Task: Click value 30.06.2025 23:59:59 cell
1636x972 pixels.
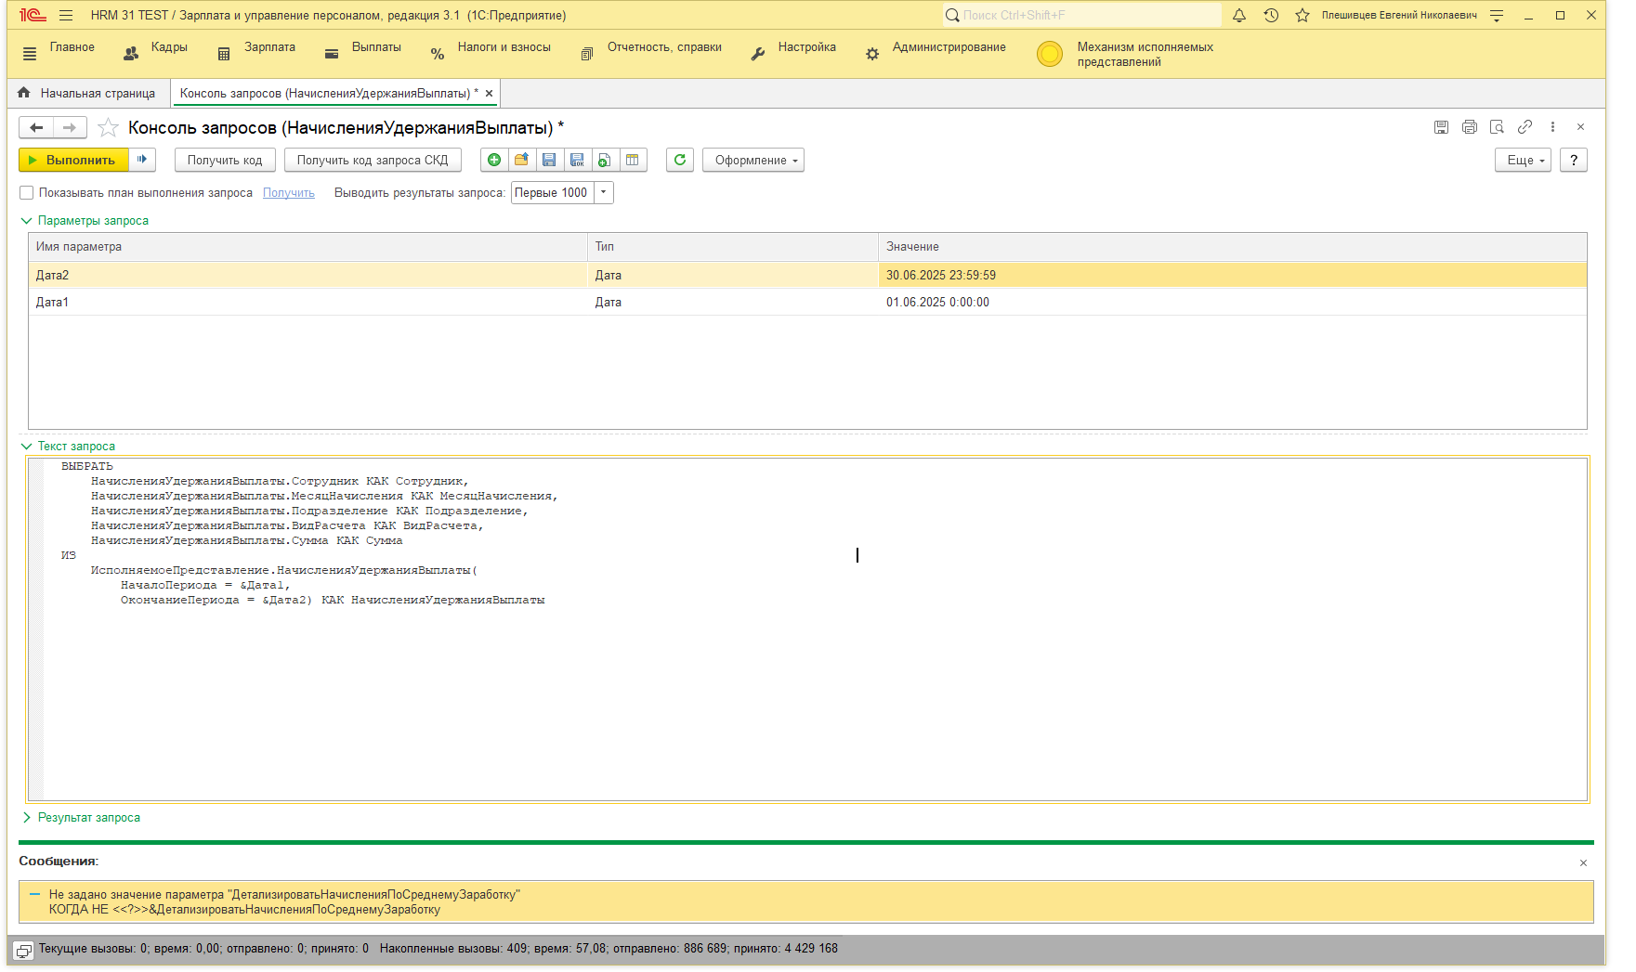Action: 1232,275
